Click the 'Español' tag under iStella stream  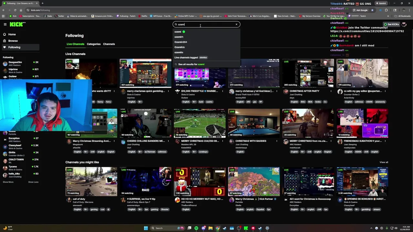pyautogui.click(x=260, y=209)
